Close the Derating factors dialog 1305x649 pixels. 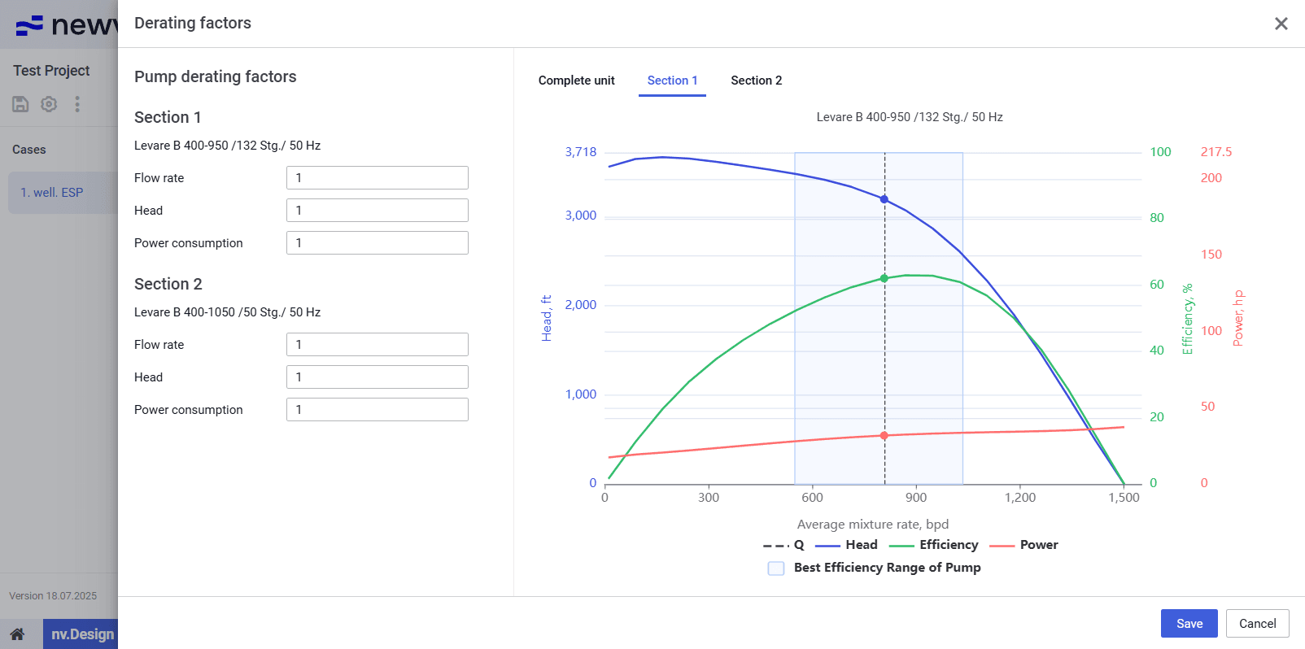[1281, 24]
